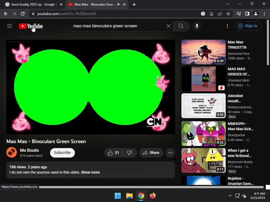Click the horizontal scrollbar at bottom

151,187
